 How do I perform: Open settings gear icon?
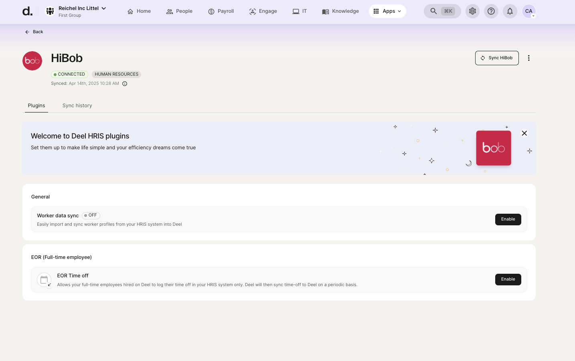(x=473, y=11)
